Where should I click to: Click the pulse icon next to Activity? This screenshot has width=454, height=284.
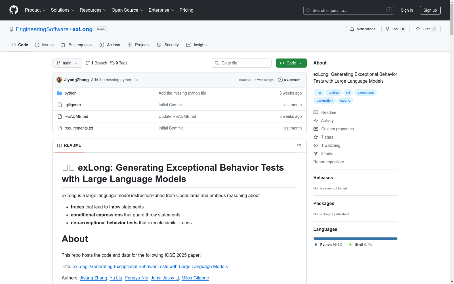coord(316,121)
